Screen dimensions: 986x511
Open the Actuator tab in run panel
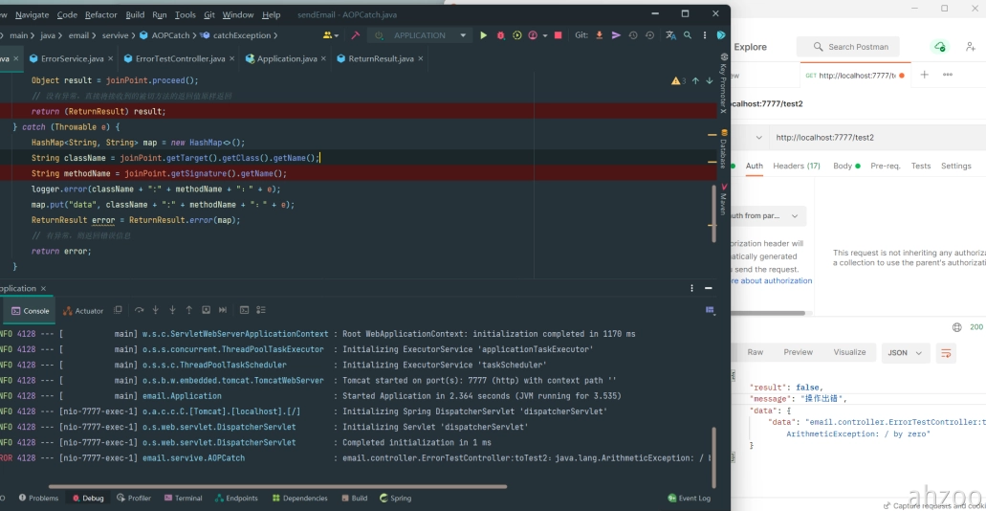[x=83, y=311]
